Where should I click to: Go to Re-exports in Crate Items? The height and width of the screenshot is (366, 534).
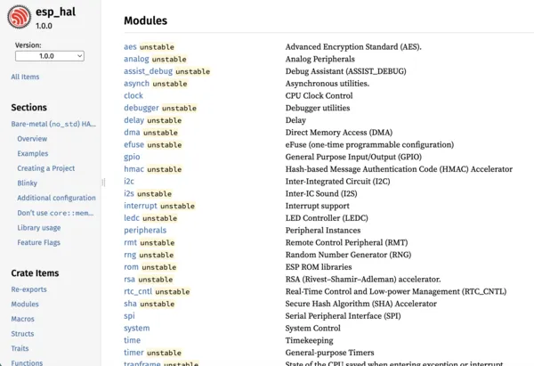click(x=29, y=289)
